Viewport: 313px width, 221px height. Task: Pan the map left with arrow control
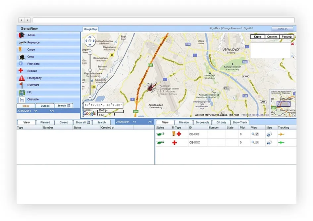[x=86, y=41]
